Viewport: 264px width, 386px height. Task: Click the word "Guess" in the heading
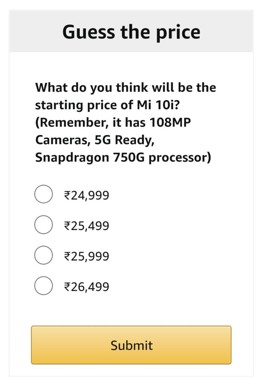coord(88,32)
